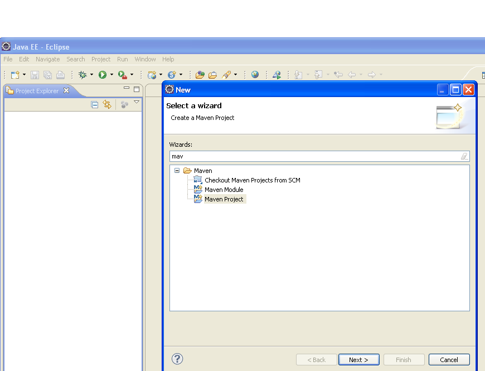Maximize the New wizard dialog

click(455, 90)
